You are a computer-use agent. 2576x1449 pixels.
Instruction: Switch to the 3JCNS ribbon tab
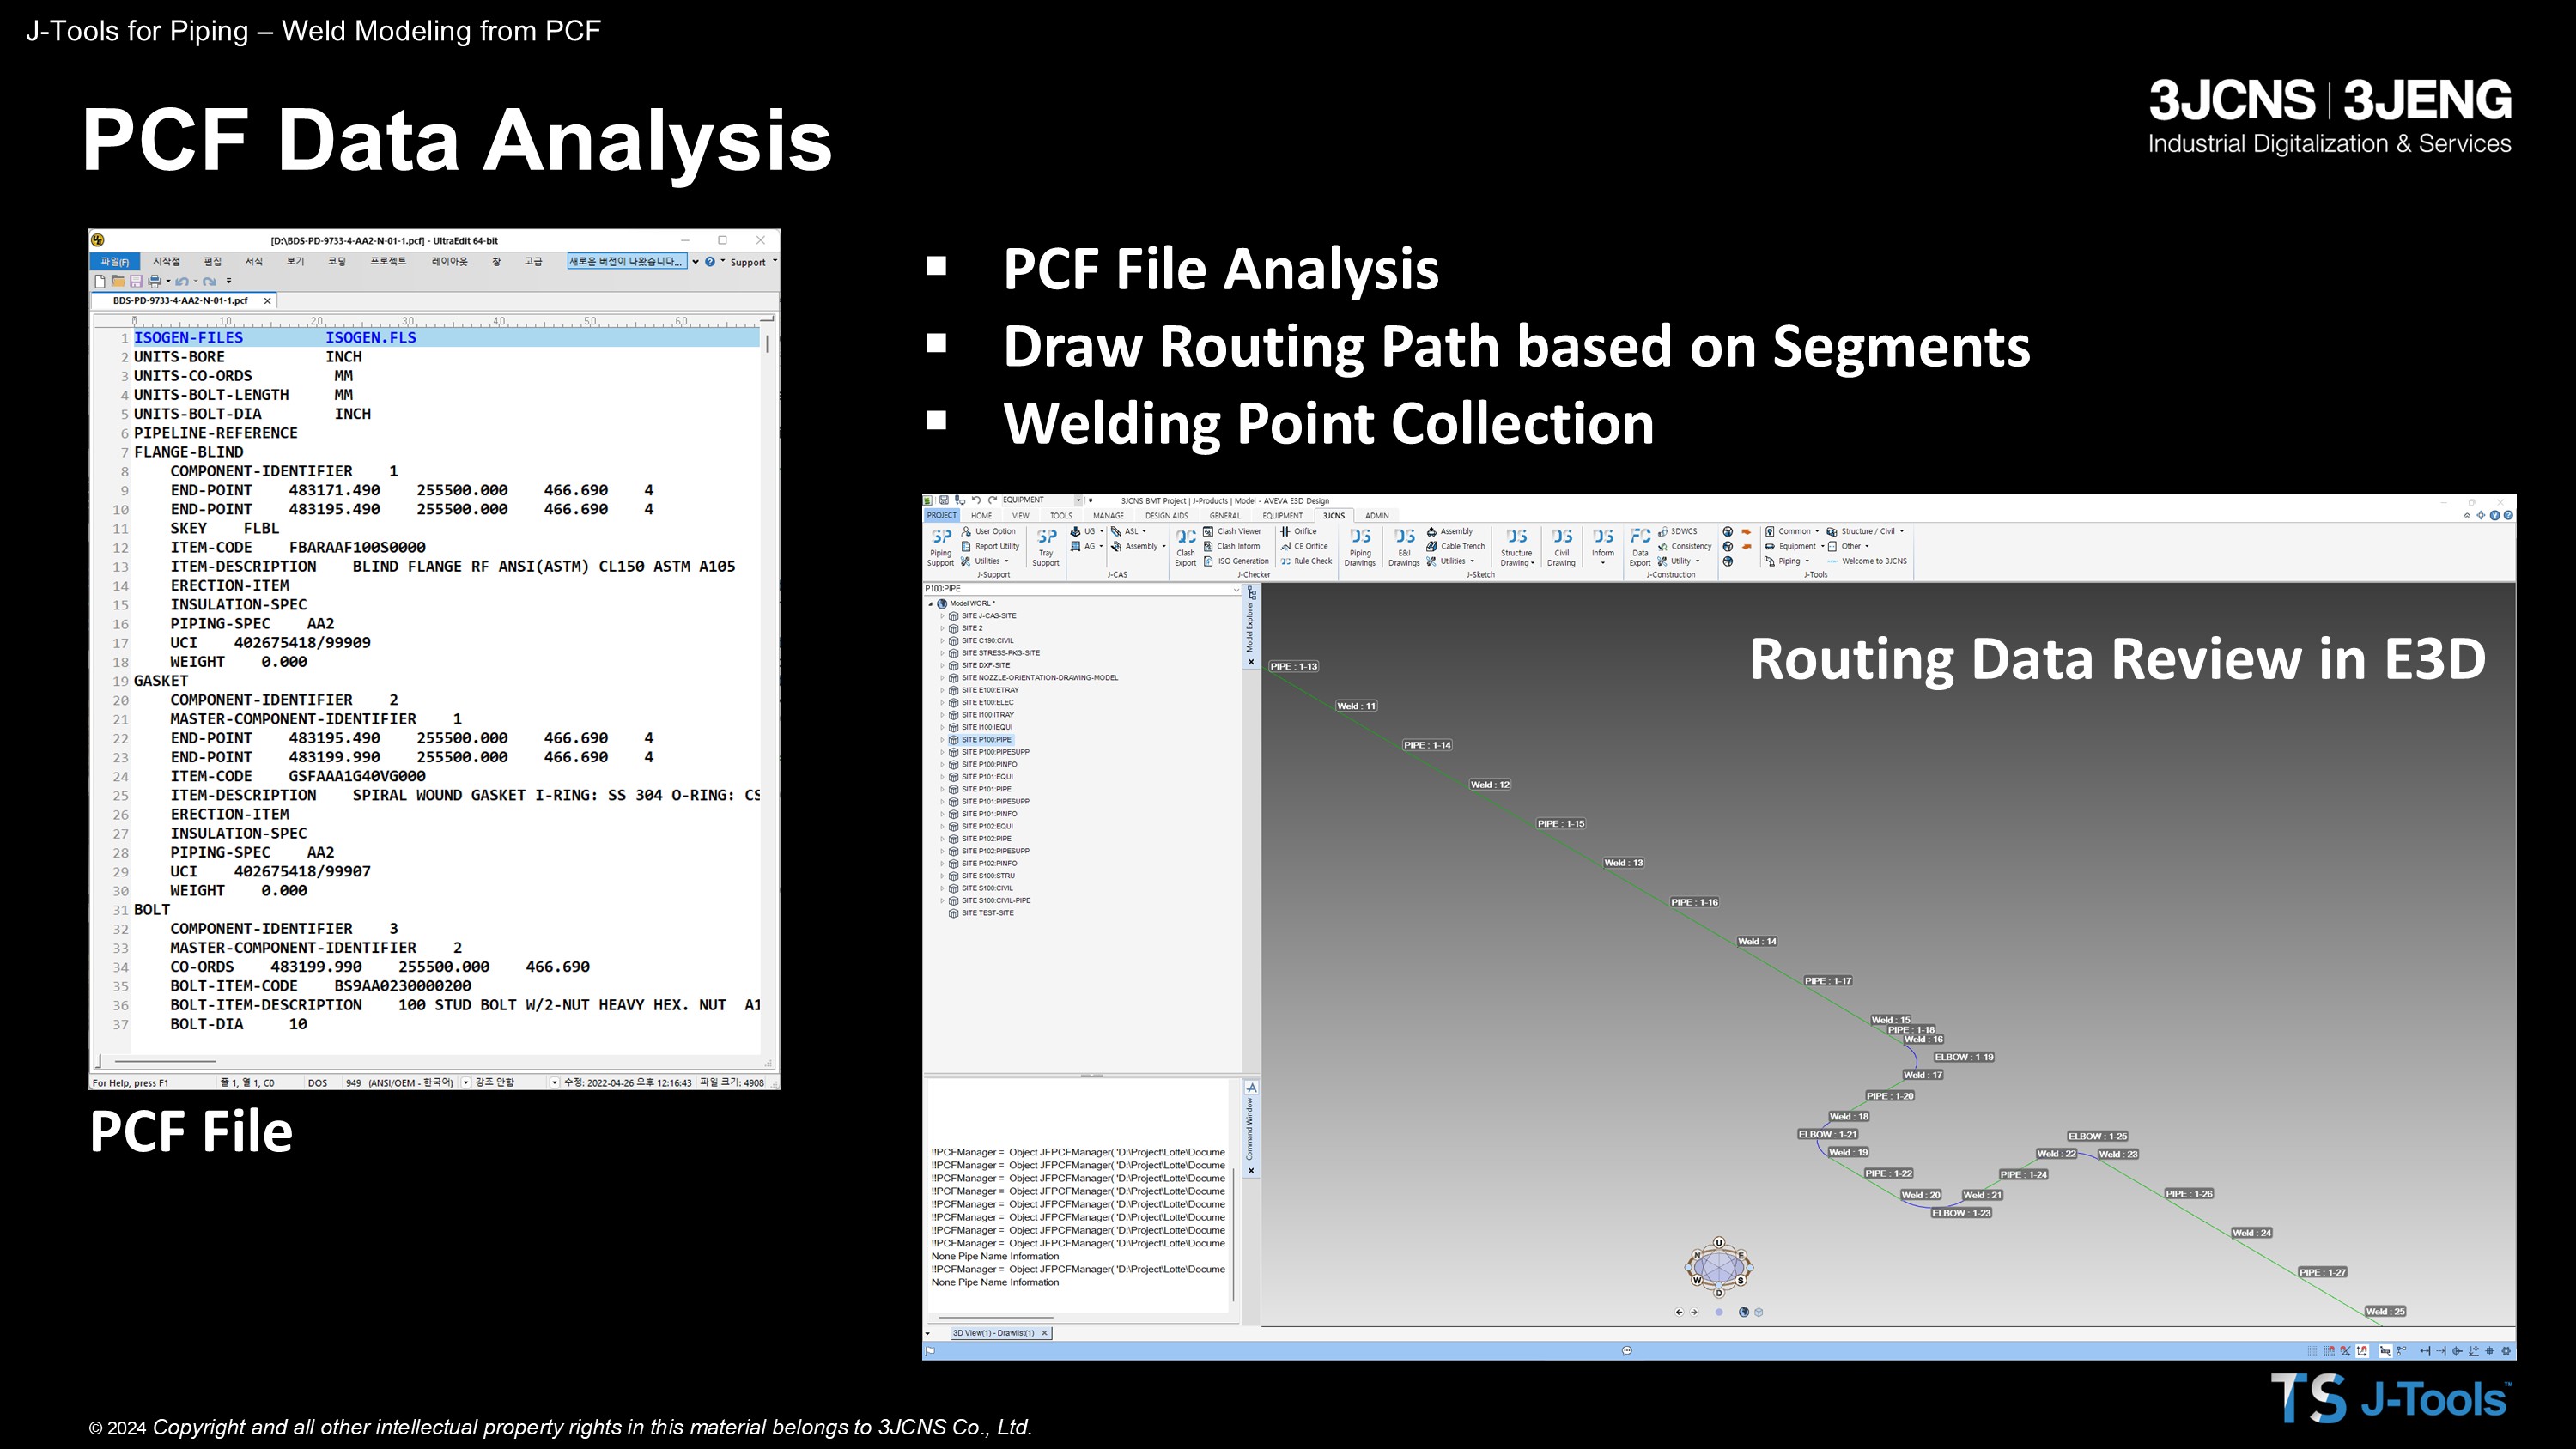[1334, 516]
